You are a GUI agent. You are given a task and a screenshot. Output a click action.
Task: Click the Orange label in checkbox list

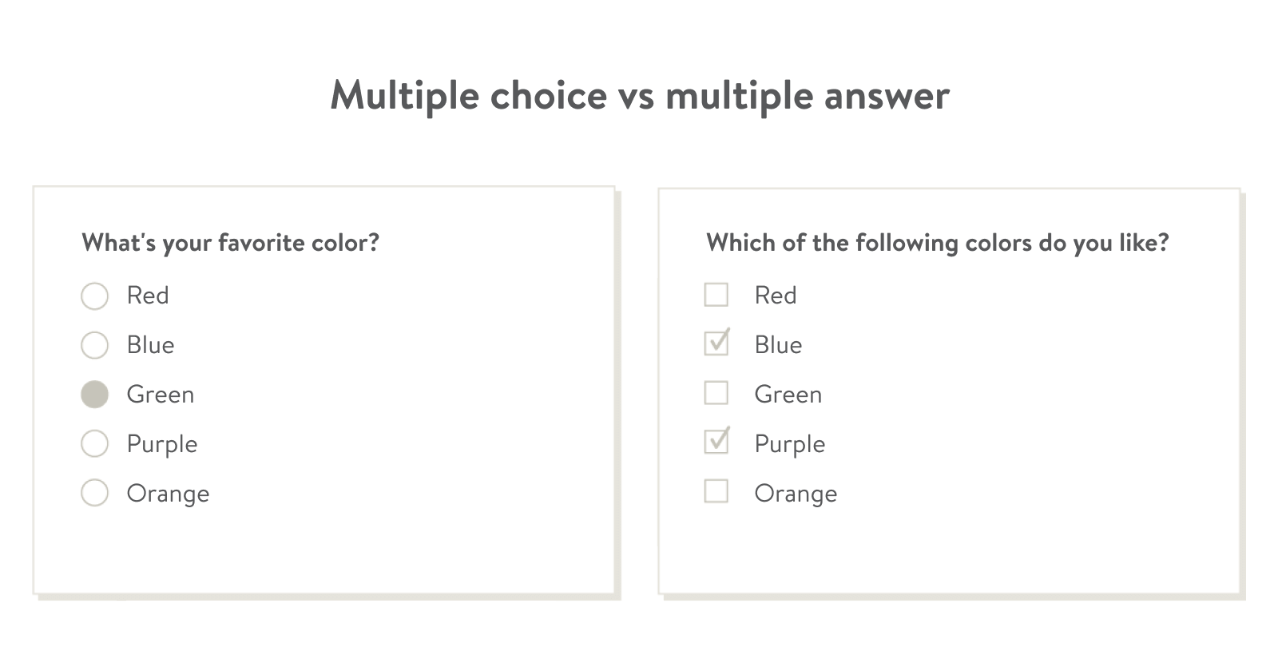pyautogui.click(x=796, y=494)
